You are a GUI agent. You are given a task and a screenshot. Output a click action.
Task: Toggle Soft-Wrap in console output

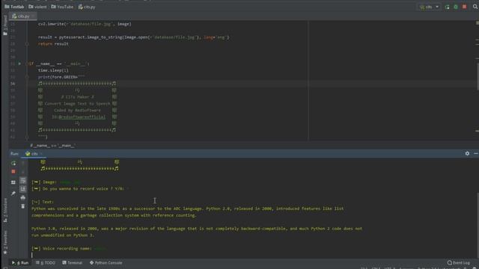pos(23,181)
